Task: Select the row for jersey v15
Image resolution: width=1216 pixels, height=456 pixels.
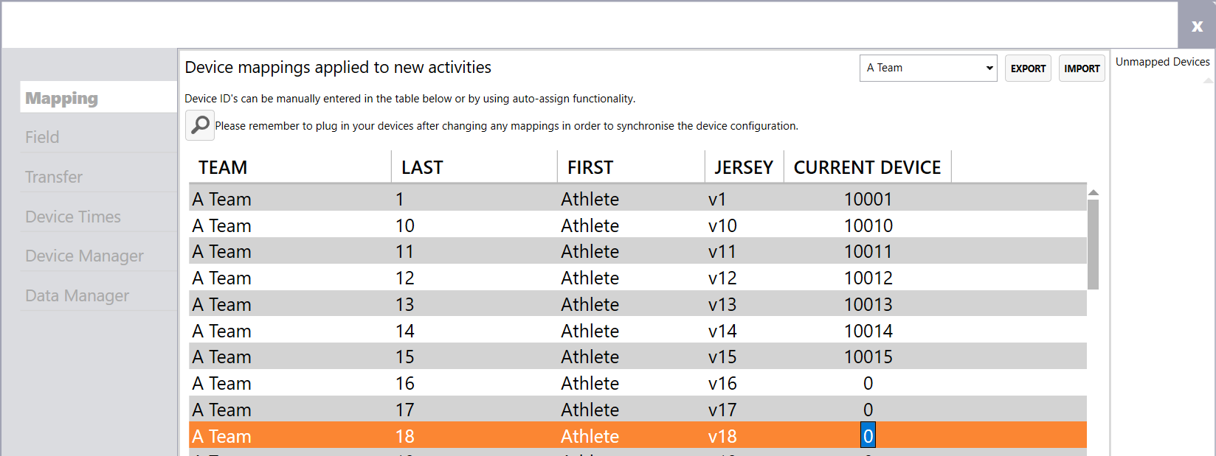Action: pyautogui.click(x=517, y=356)
